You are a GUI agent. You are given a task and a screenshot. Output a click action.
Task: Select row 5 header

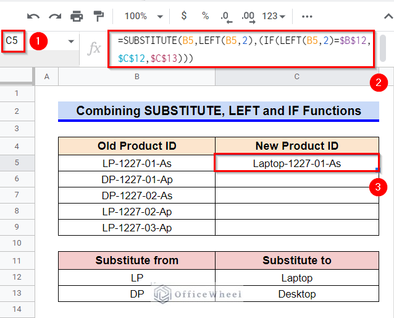coord(17,163)
